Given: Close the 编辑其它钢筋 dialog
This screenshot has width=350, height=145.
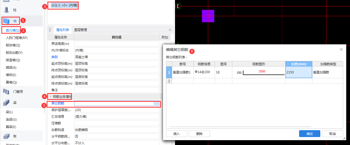Looking at the screenshot, I should point(341,49).
